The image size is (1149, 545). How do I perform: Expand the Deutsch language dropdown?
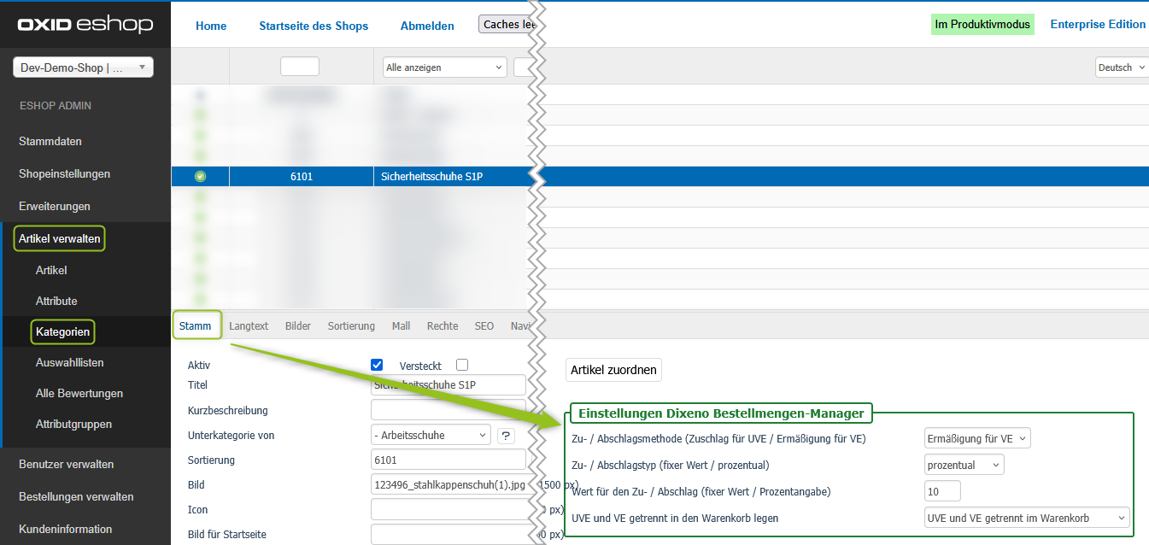tap(1121, 67)
